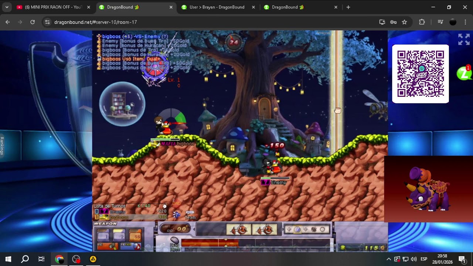Click the gold counter showing 115 G
This screenshot has width=473, height=266.
[363, 248]
